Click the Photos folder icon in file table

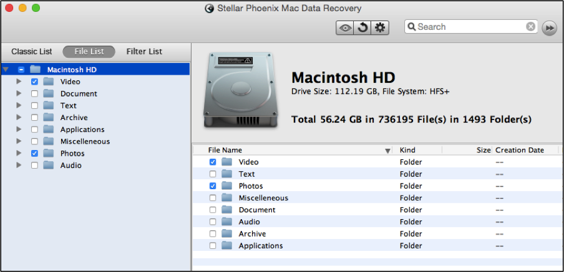(227, 186)
